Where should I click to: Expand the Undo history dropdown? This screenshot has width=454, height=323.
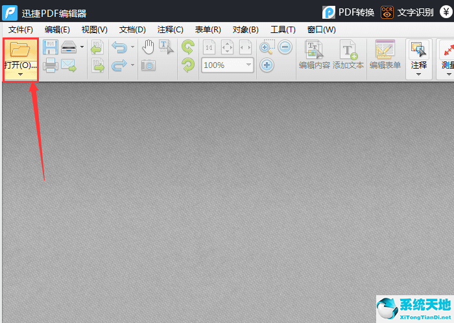click(x=132, y=47)
